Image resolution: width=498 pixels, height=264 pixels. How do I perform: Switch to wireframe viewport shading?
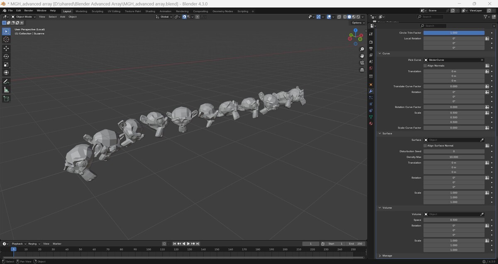coord(345,17)
